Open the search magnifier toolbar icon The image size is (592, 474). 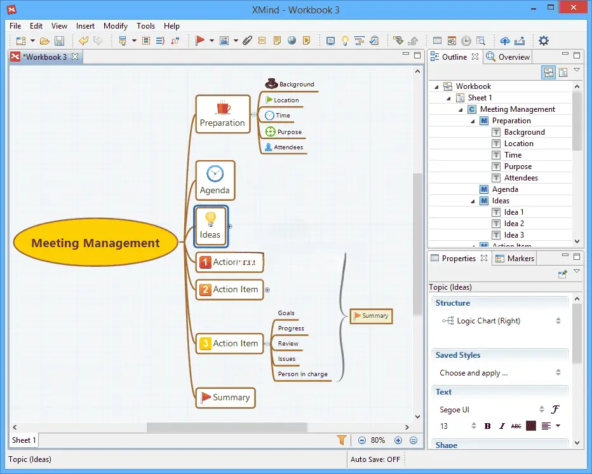pos(481,41)
